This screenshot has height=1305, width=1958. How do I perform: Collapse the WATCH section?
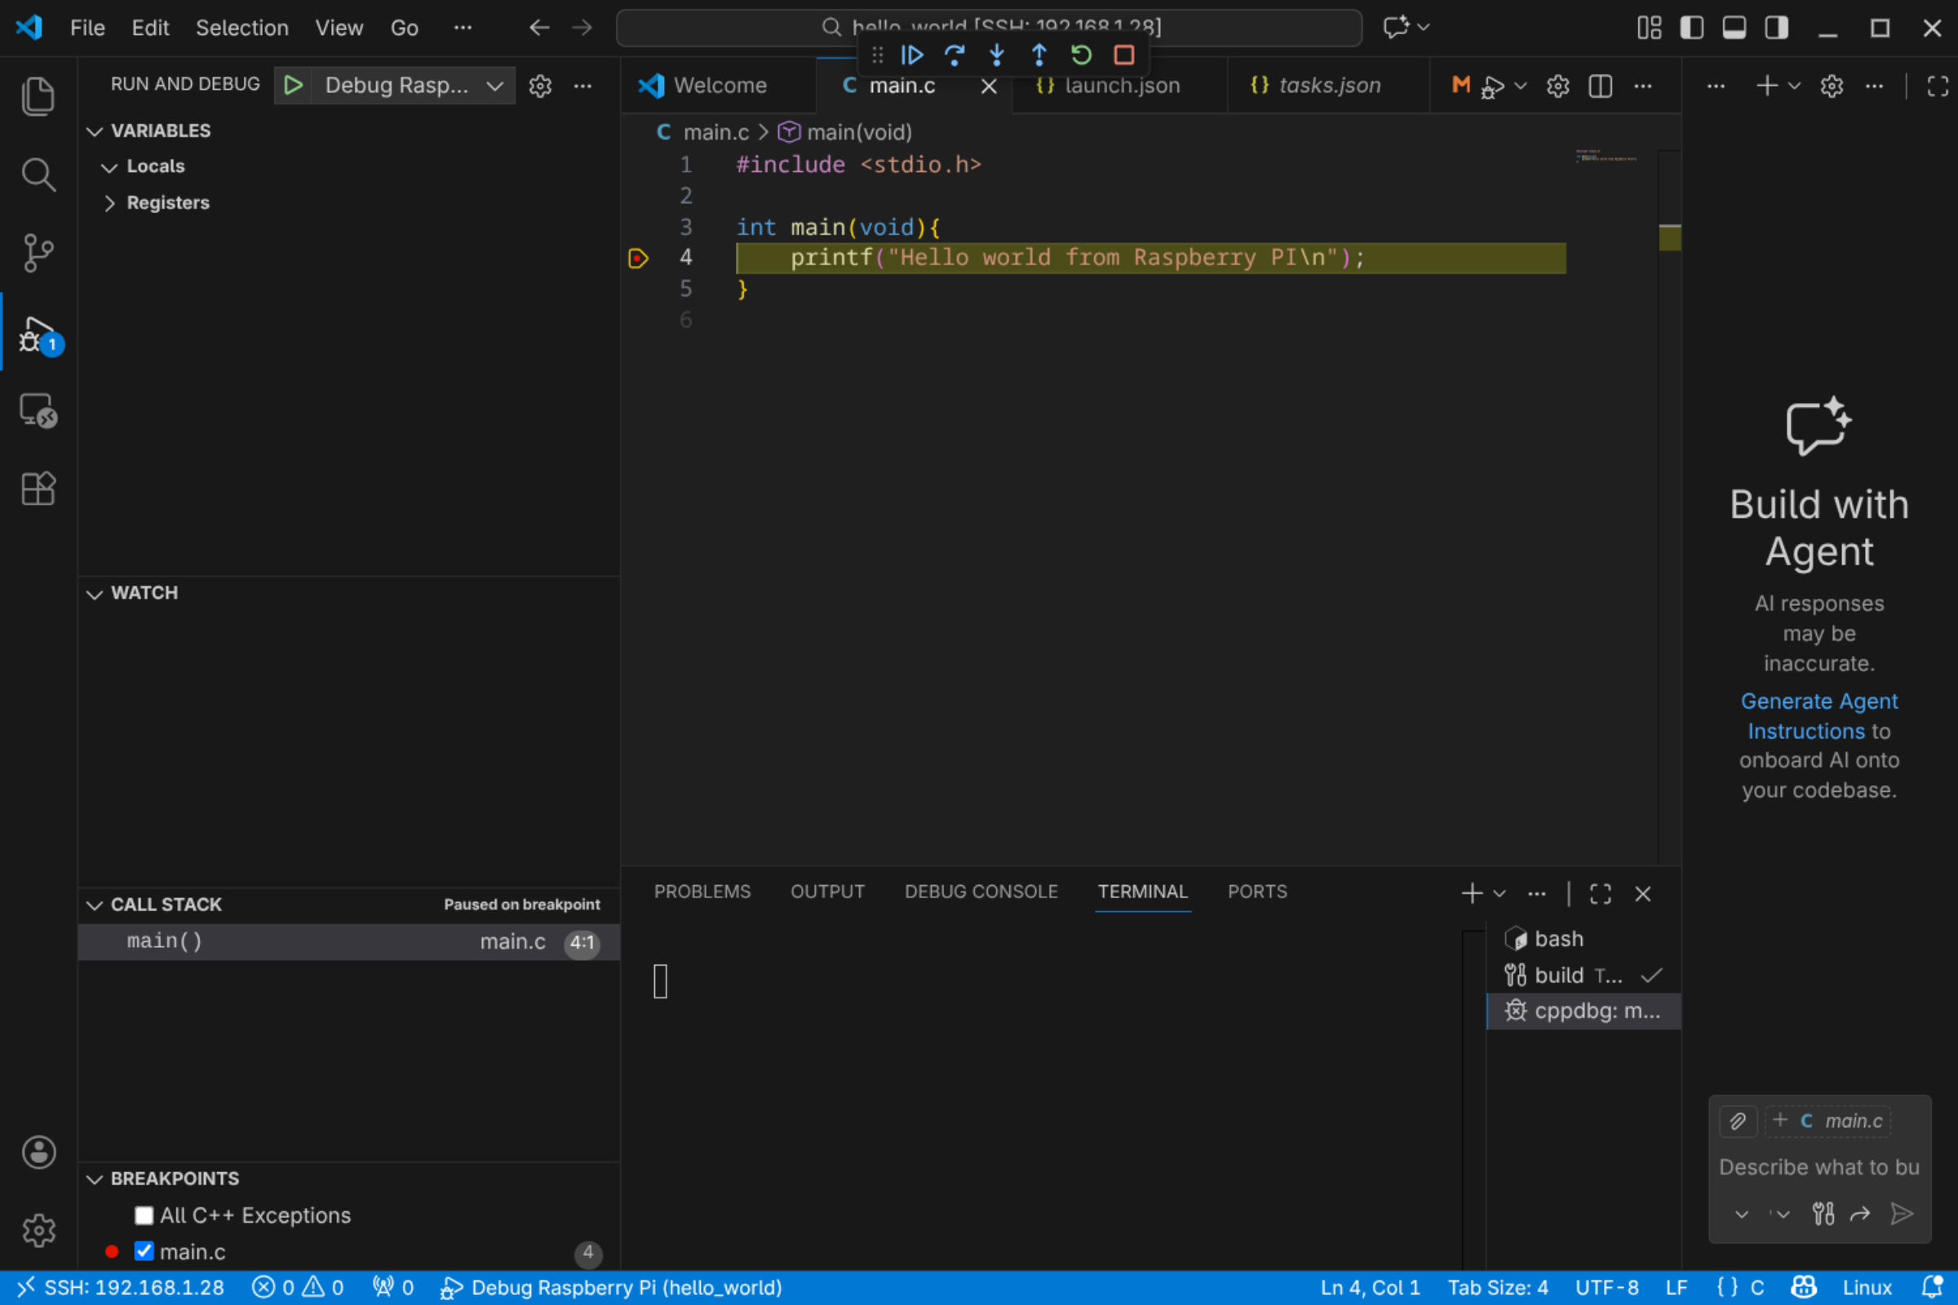click(x=95, y=594)
